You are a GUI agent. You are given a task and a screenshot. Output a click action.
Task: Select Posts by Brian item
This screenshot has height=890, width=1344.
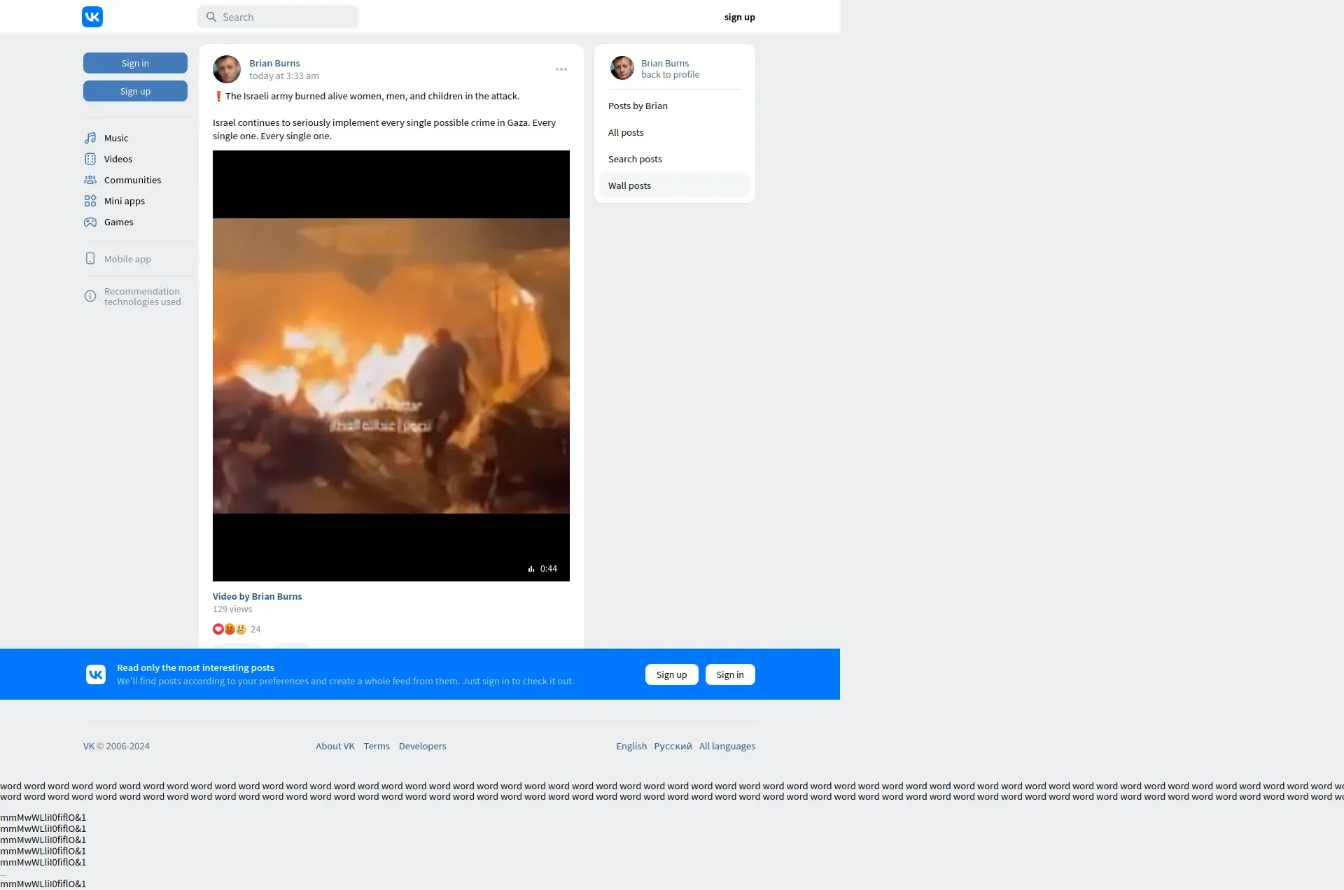[x=638, y=106]
